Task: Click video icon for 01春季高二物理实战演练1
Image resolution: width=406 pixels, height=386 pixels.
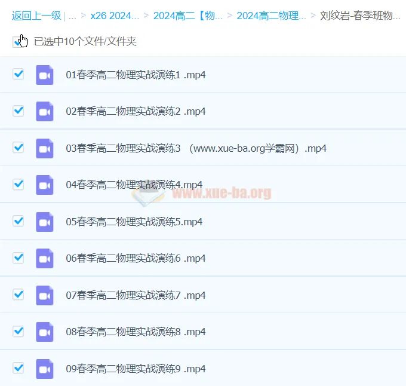Action: 45,75
